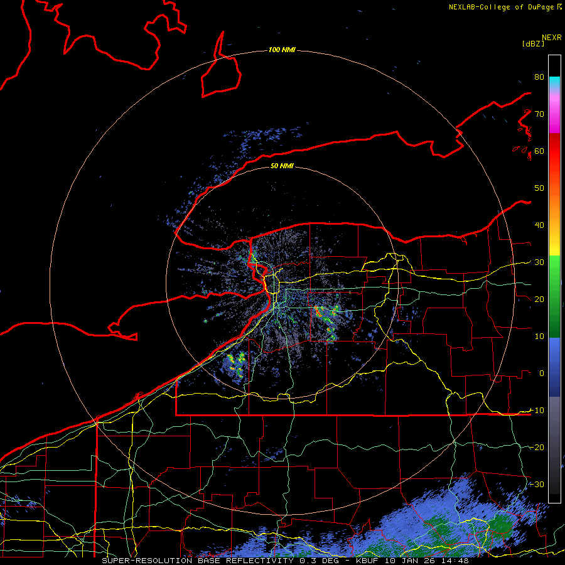Click the 70 dBZ scale value
The image size is (565, 565).
[539, 114]
